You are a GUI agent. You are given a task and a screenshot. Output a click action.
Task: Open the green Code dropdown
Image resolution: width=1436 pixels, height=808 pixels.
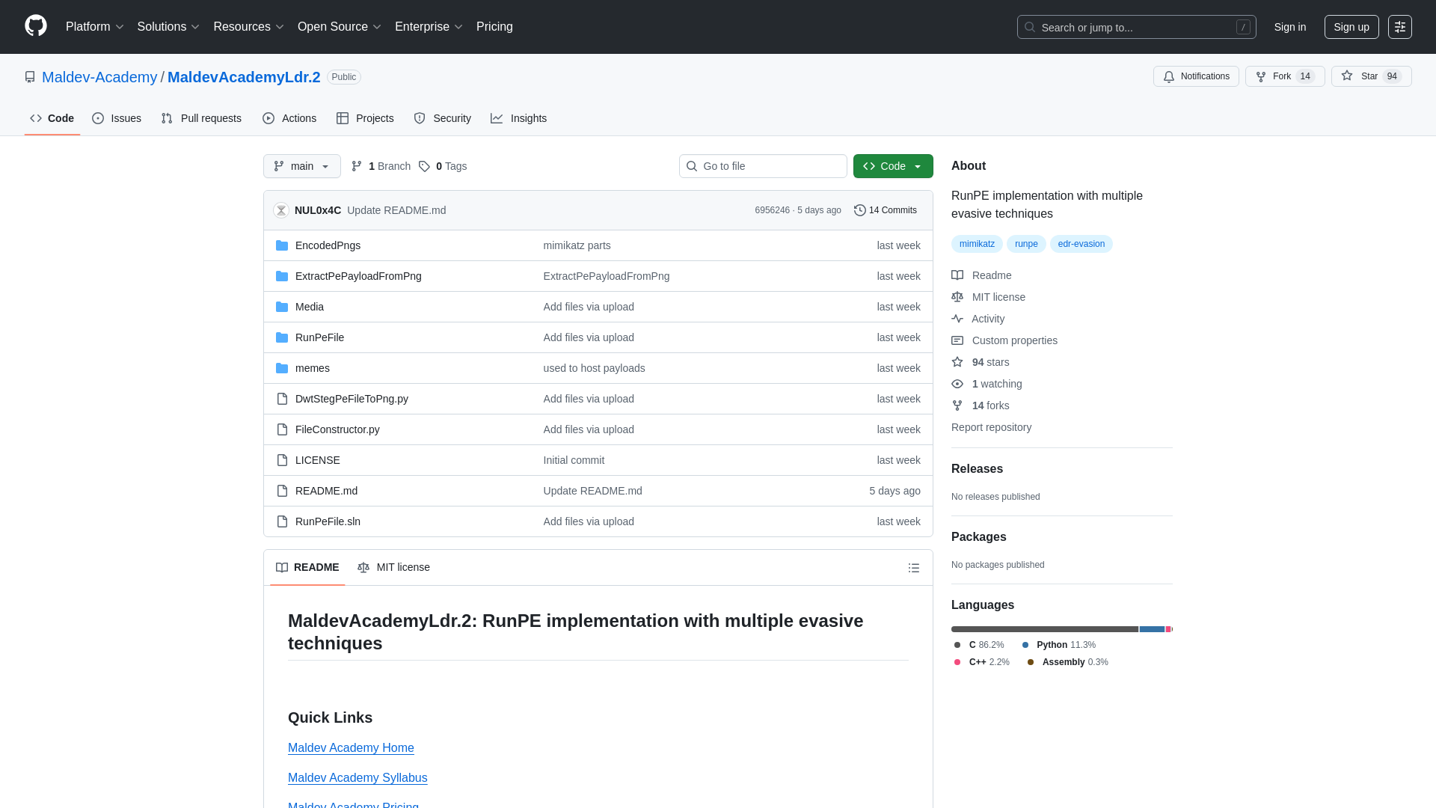892,166
